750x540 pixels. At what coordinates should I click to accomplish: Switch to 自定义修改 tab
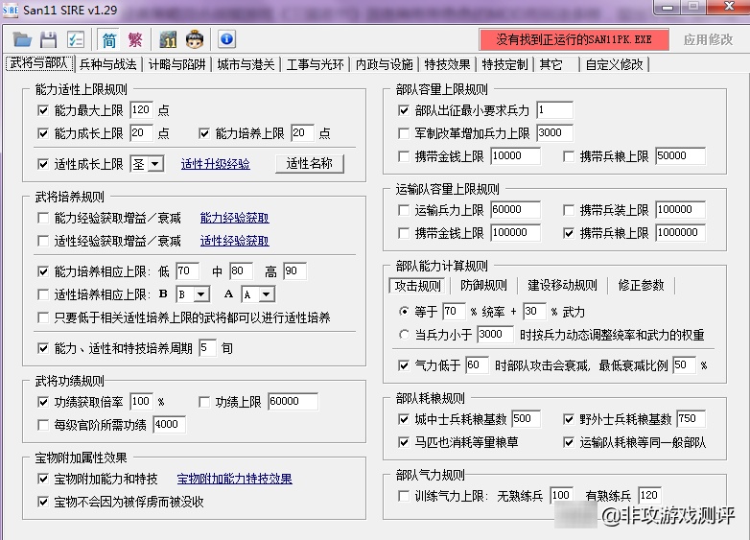[x=614, y=64]
